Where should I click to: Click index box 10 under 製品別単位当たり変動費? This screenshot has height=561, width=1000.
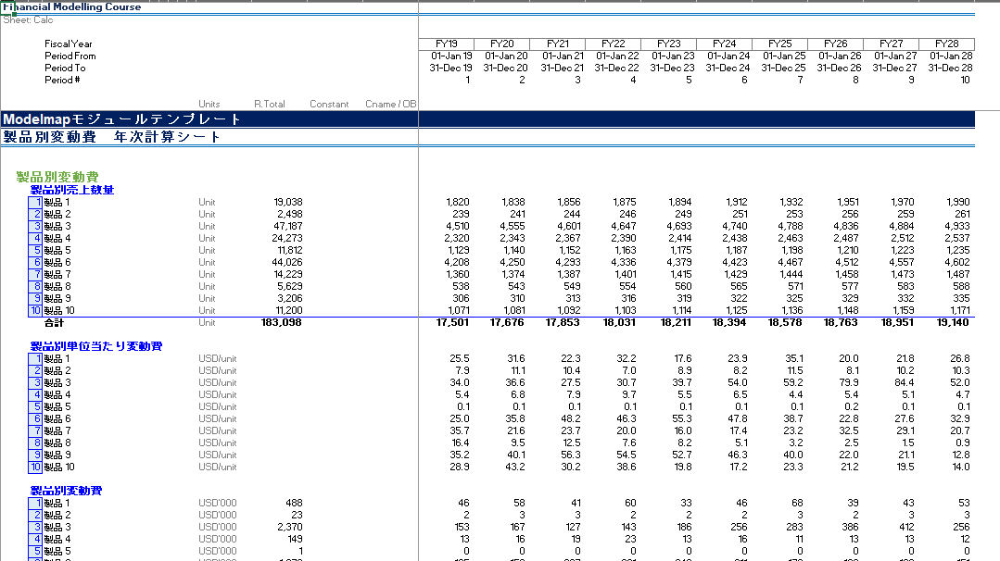pos(34,467)
